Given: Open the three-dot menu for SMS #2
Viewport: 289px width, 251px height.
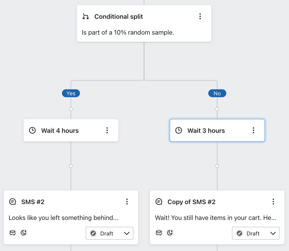Looking at the screenshot, I should tap(127, 201).
